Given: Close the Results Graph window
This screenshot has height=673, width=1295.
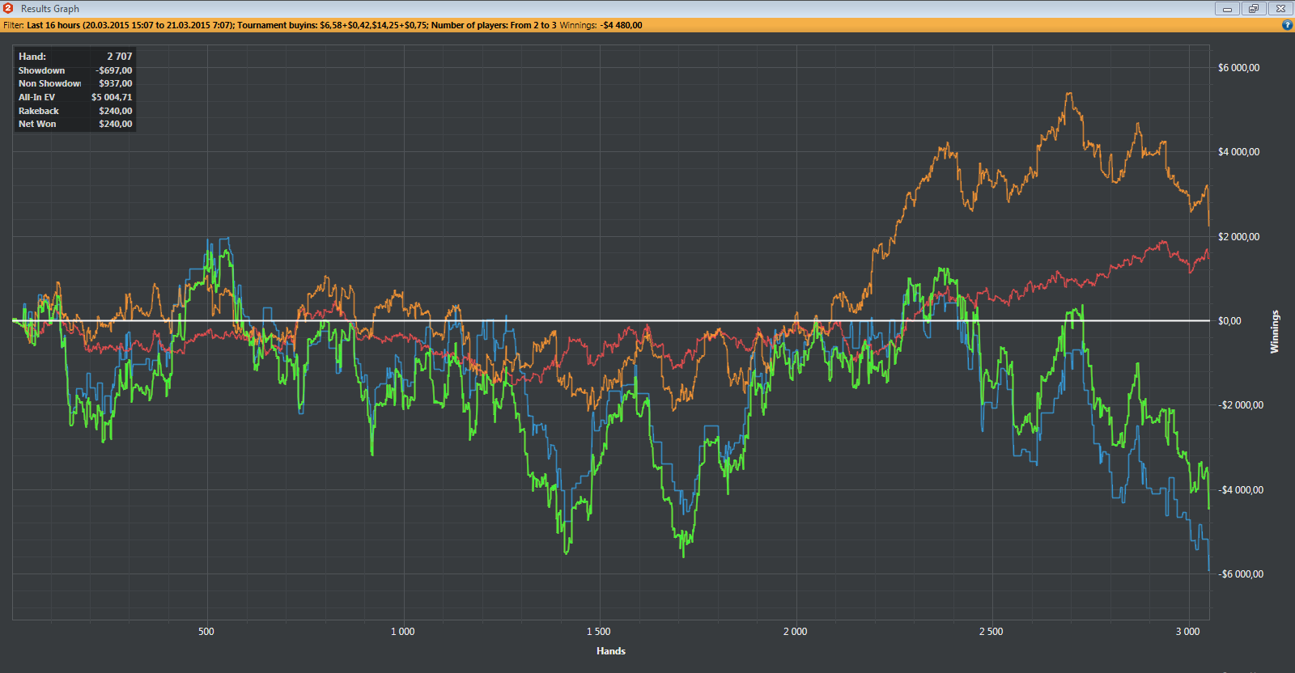Looking at the screenshot, I should pyautogui.click(x=1280, y=9).
